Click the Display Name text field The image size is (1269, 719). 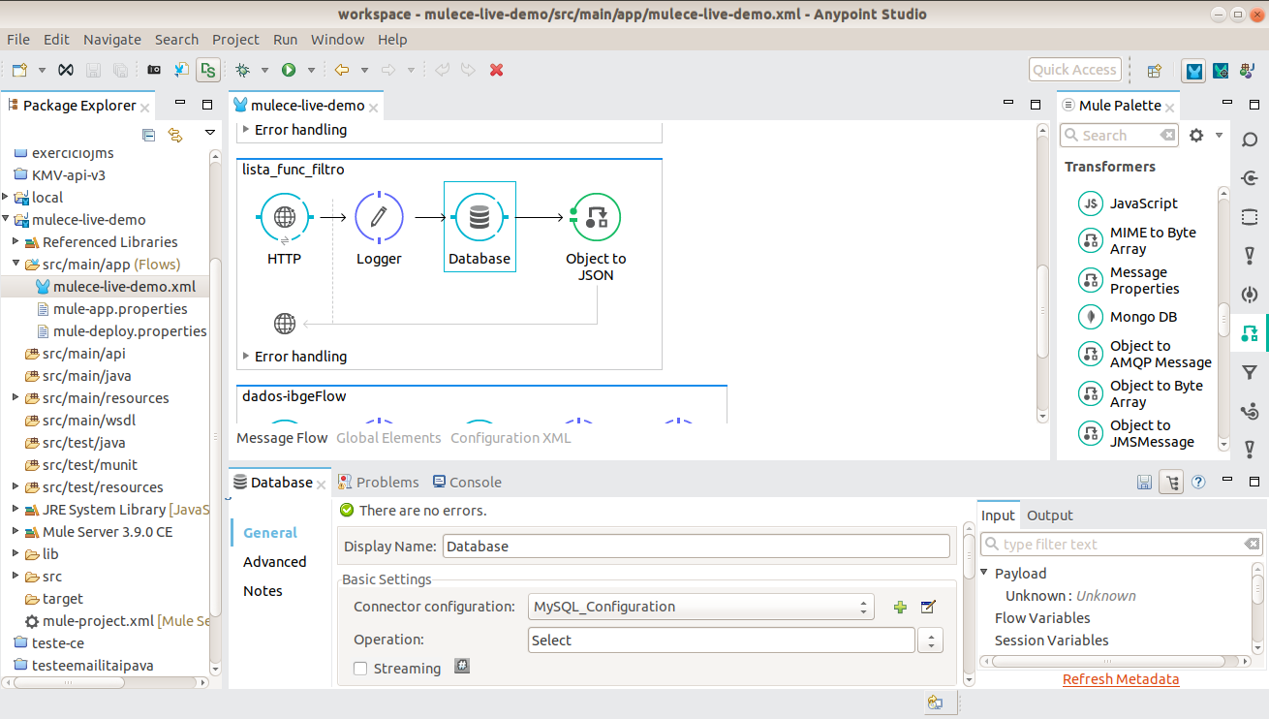696,547
